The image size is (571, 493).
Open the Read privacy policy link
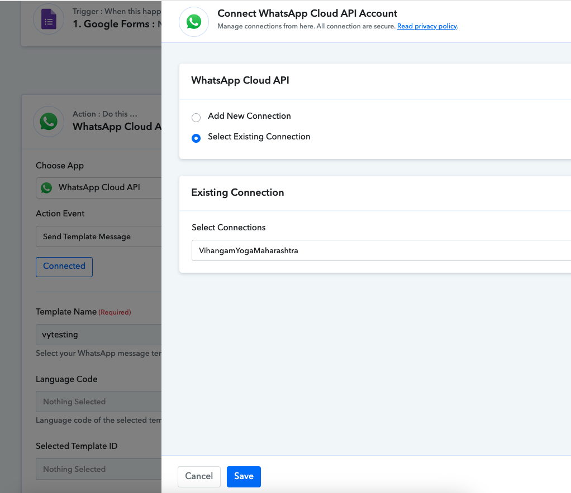coord(427,26)
